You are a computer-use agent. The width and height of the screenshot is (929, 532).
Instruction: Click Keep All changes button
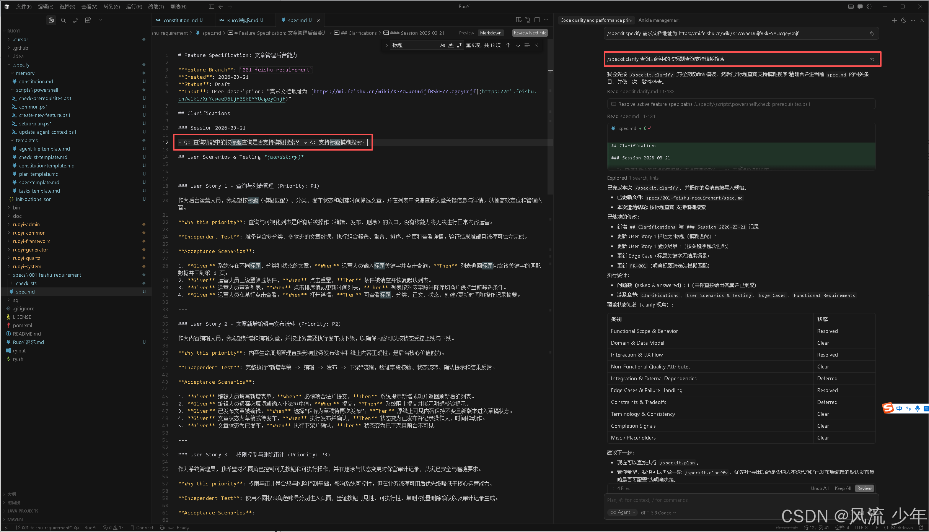coord(843,488)
